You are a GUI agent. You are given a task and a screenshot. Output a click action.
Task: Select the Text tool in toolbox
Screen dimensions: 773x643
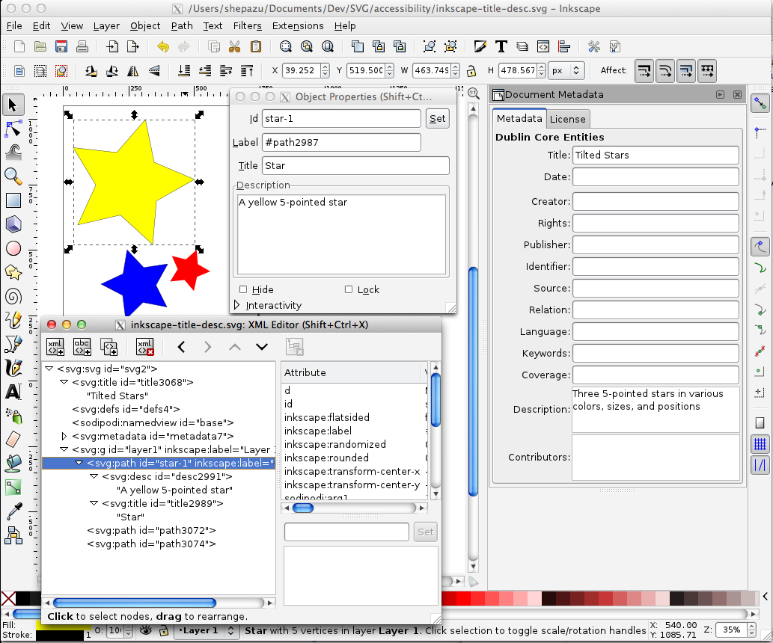coord(13,392)
